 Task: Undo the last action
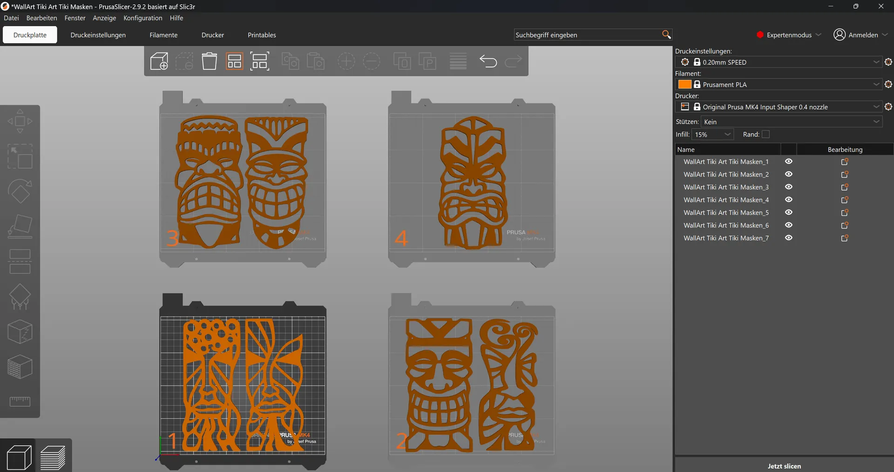(488, 61)
